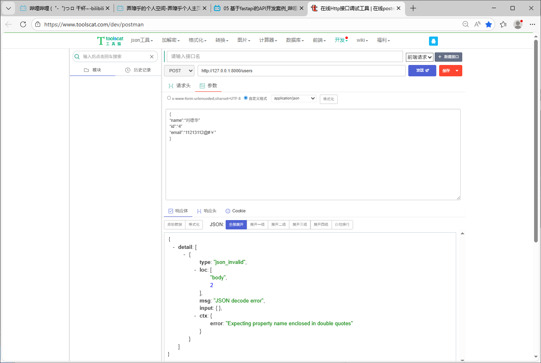Open browser settings three-dots menu

click(532, 24)
